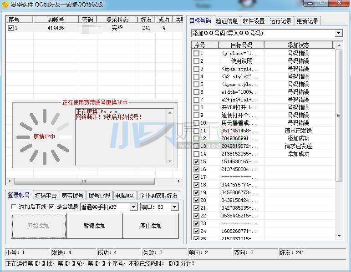Screen dimensions: 351x272
Task: Open the 端口 80 port dropdown
Action: tap(174, 207)
